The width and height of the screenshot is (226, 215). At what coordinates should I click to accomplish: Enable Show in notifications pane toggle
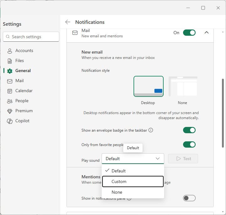click(x=189, y=198)
